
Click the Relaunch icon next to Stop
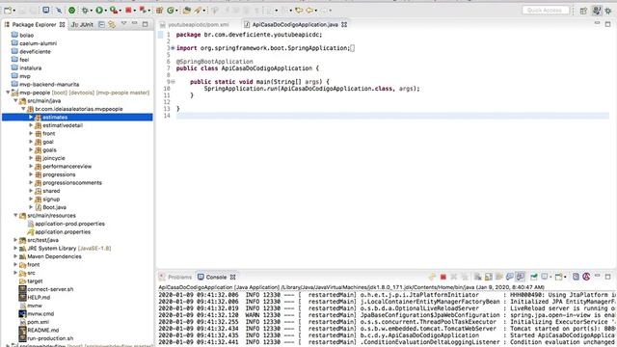pos(143,10)
